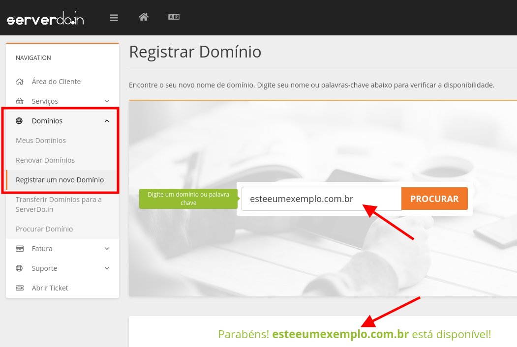The width and height of the screenshot is (517, 347).
Task: Click the Serviços basket icon
Action: point(20,101)
